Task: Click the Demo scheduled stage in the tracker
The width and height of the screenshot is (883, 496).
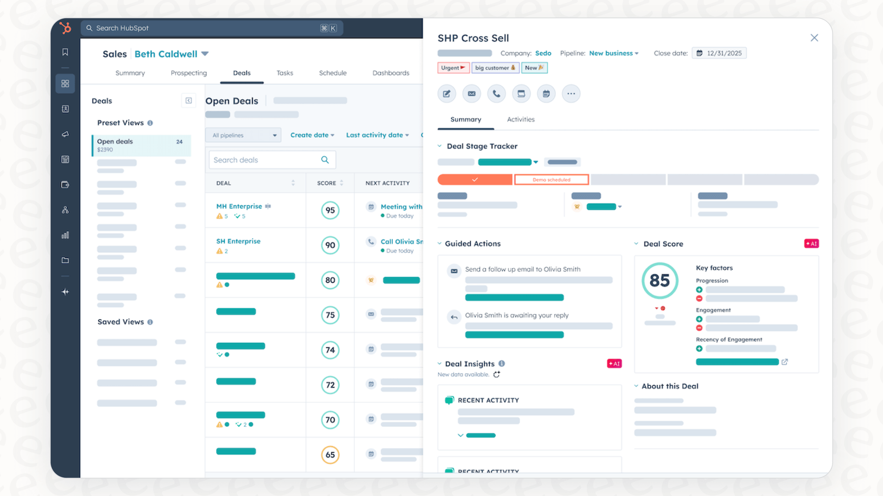Action: coord(551,179)
